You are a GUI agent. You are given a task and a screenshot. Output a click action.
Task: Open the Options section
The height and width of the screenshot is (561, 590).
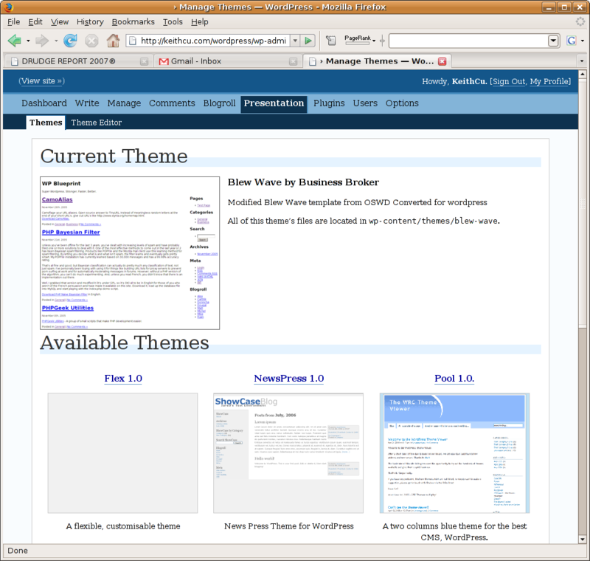coord(402,103)
